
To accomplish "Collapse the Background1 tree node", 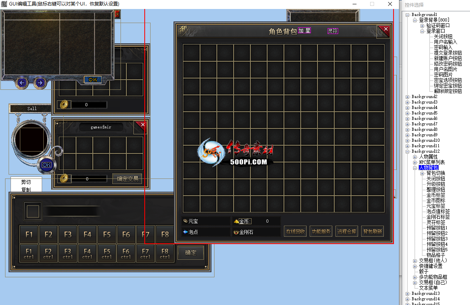I will pos(408,15).
